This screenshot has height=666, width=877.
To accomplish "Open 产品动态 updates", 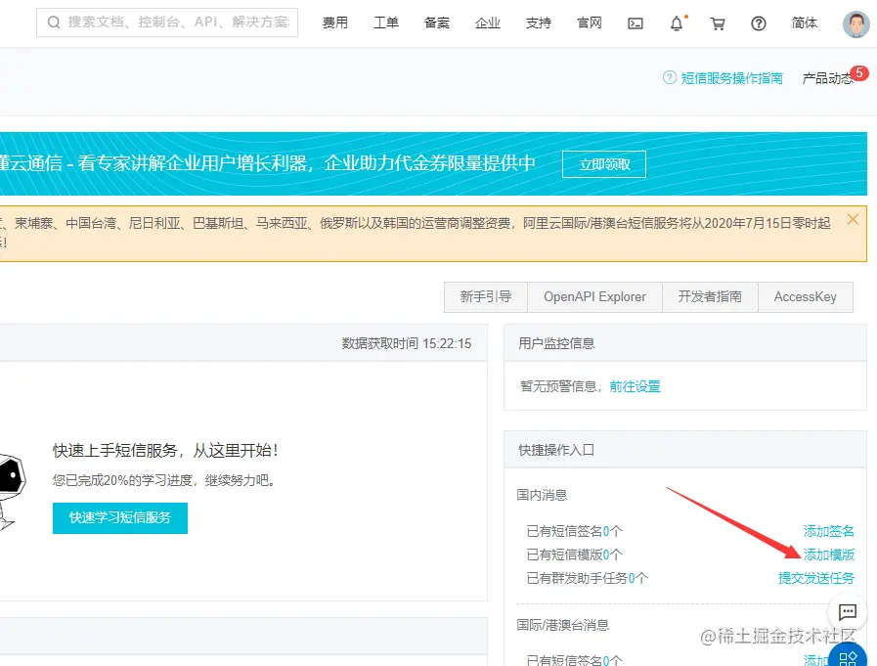I will coord(828,78).
